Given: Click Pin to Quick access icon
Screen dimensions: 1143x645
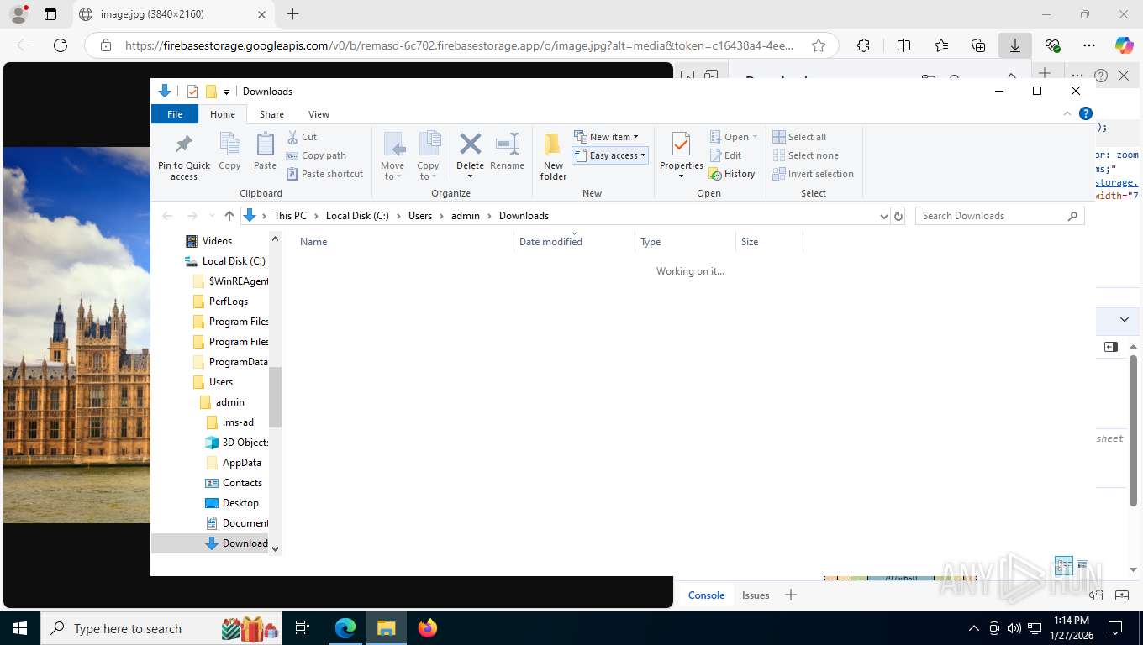Looking at the screenshot, I should (183, 156).
